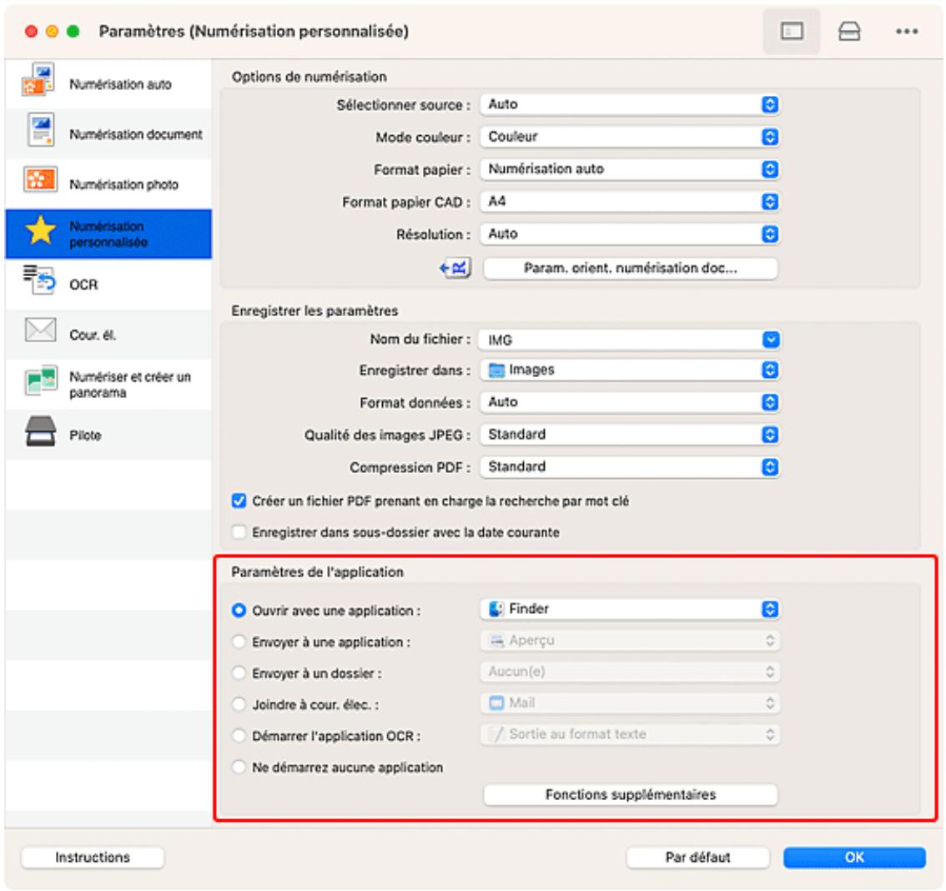
Task: Select the Envoyer à un dossier radio button
Action: (239, 673)
